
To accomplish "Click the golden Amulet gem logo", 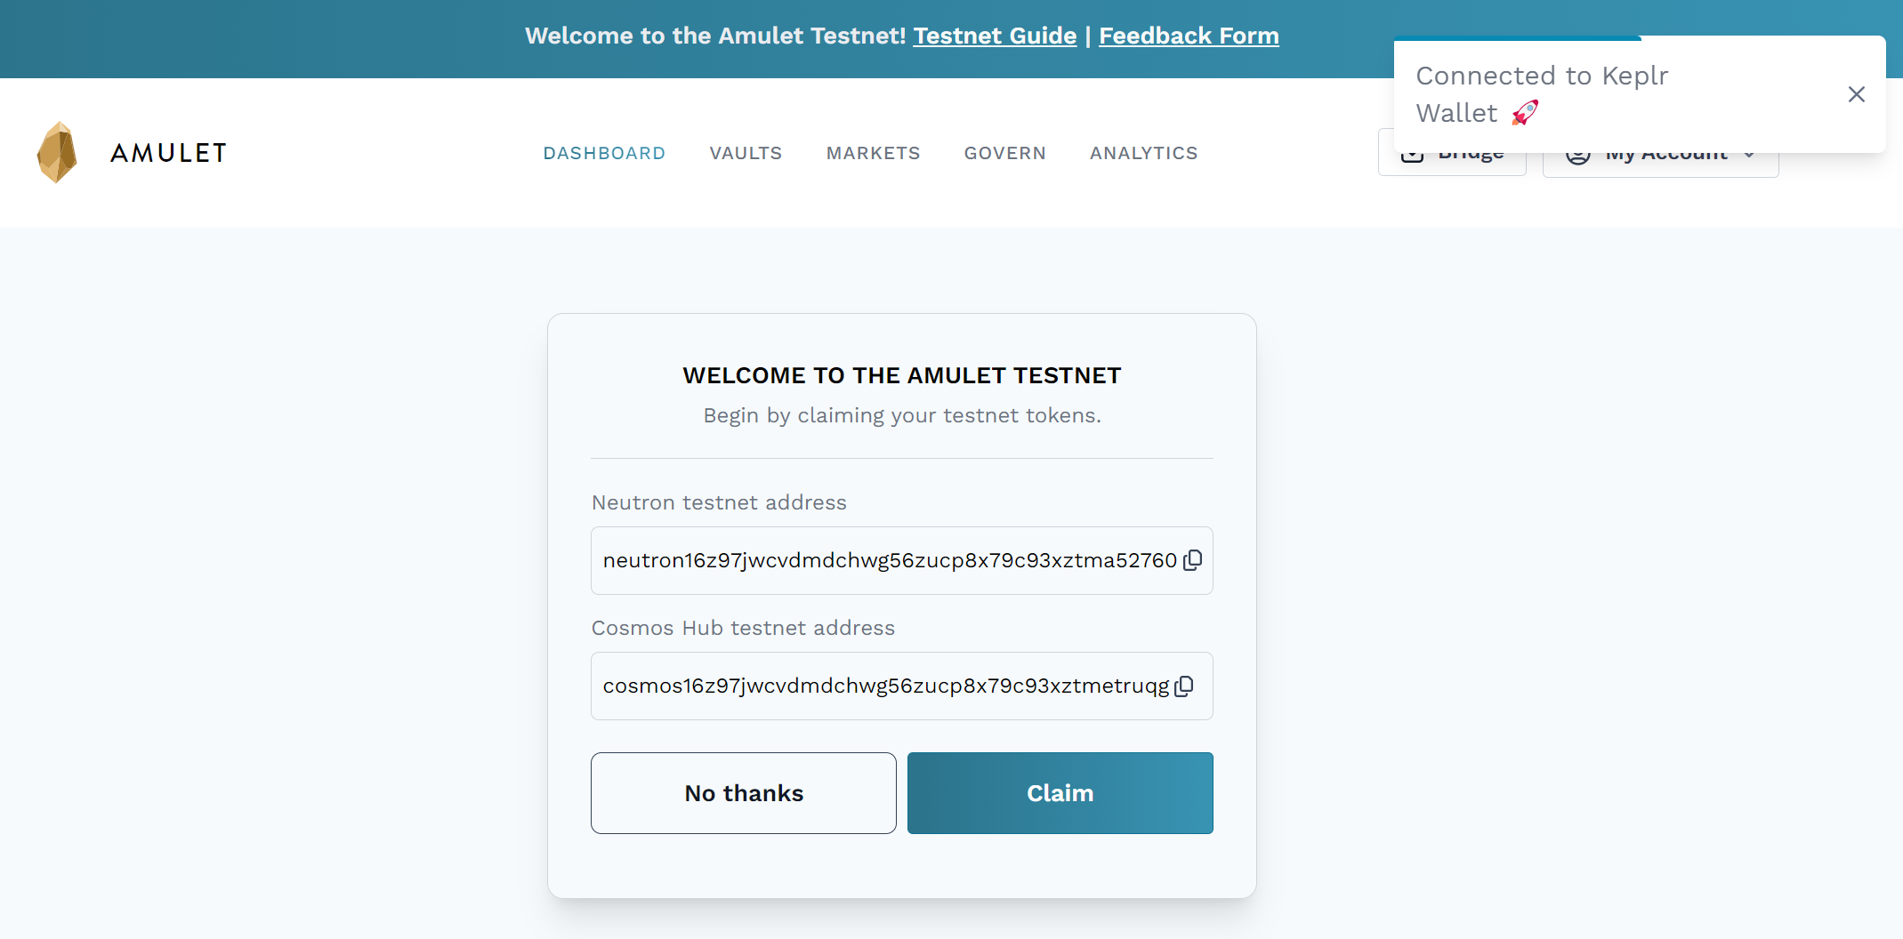I will click(58, 152).
